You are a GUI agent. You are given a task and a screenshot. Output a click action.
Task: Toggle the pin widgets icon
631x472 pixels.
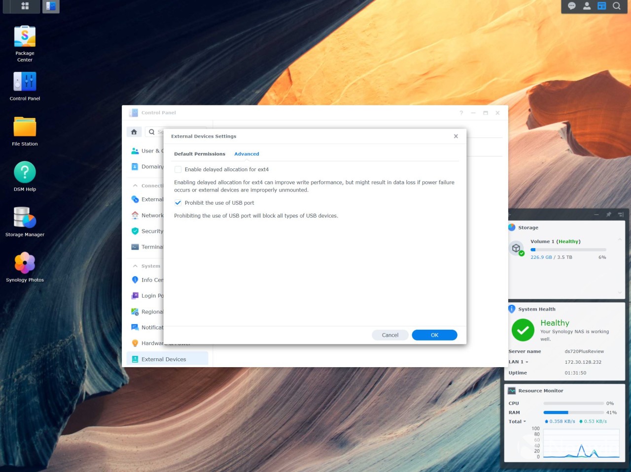click(x=609, y=214)
